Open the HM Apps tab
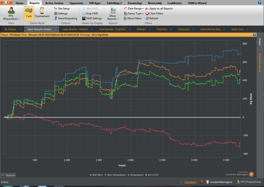 click(95, 3)
